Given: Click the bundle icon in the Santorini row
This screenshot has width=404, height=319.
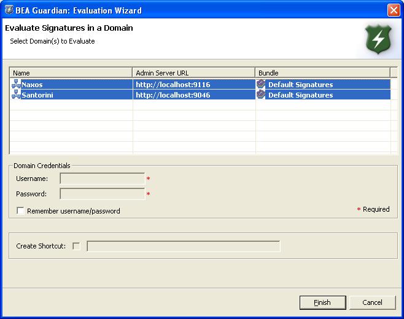Looking at the screenshot, I should click(x=261, y=94).
